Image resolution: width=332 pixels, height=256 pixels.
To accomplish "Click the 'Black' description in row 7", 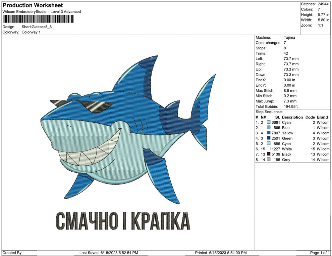I will (x=287, y=154).
